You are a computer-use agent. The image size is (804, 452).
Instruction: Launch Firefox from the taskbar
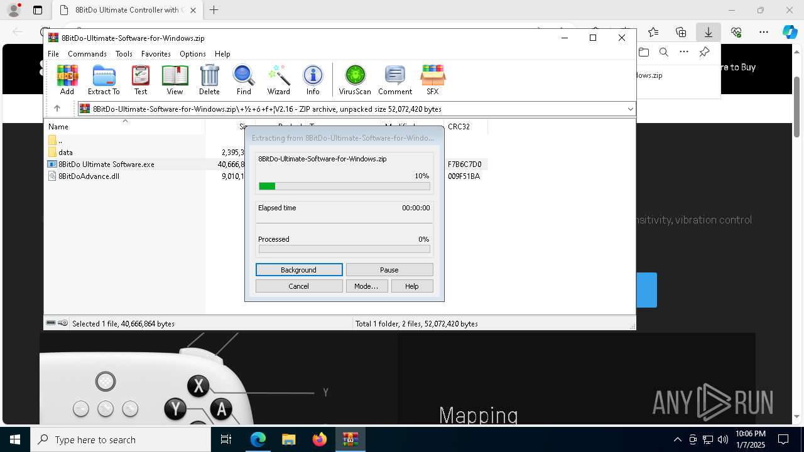320,439
